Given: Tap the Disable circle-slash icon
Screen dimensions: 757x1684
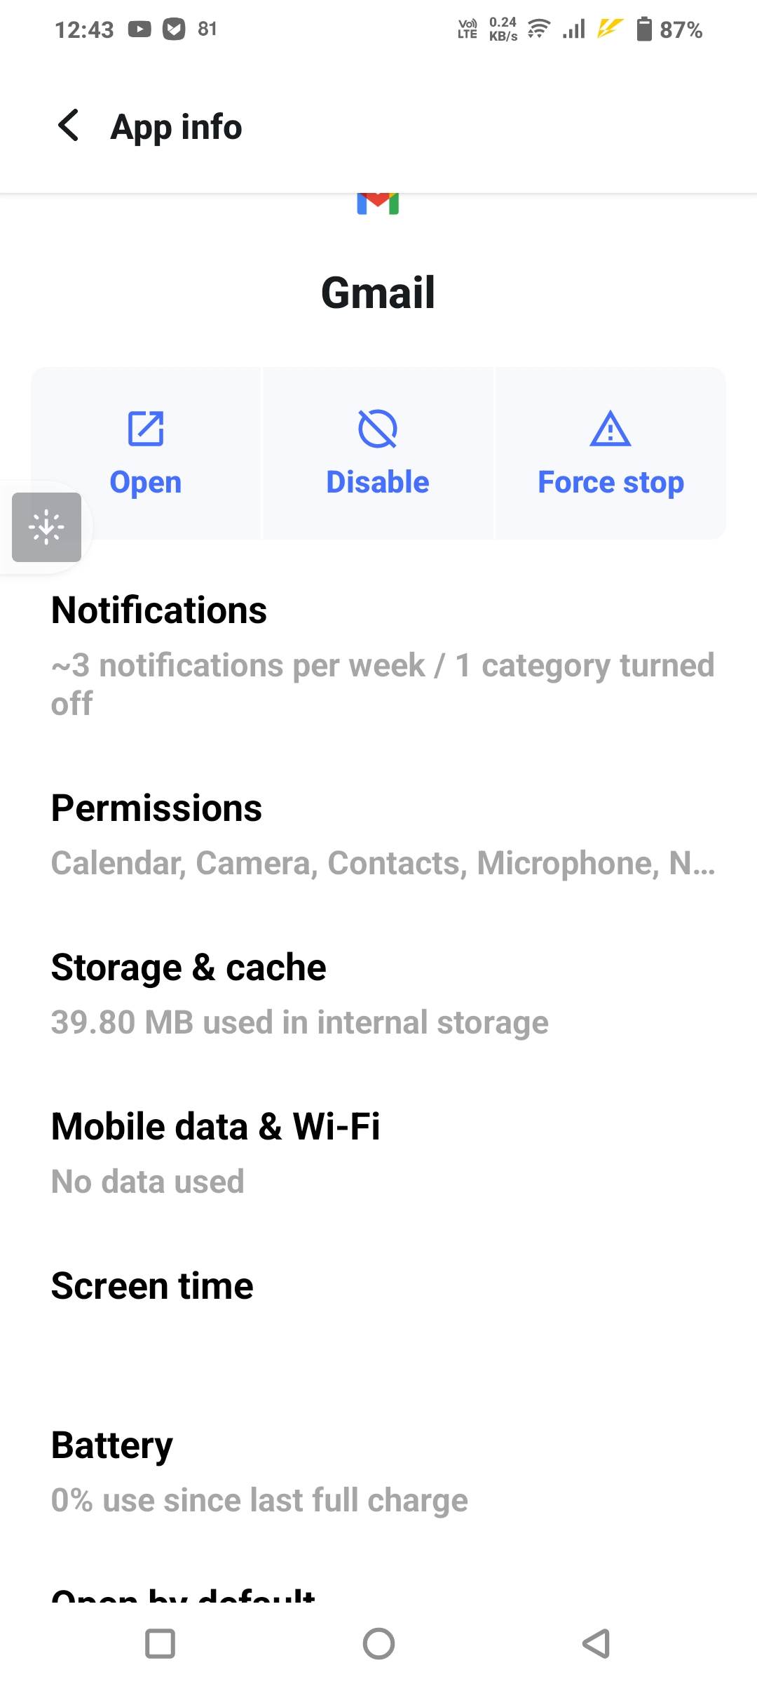Looking at the screenshot, I should click(x=378, y=429).
